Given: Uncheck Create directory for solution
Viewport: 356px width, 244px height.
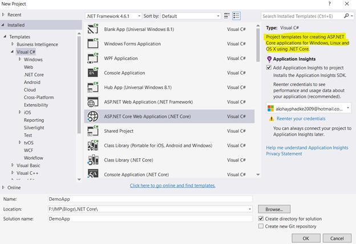Looking at the screenshot, I should 261,218.
